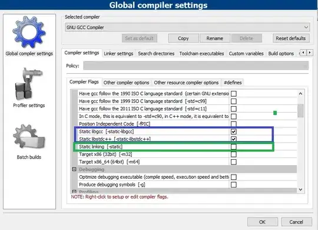The height and width of the screenshot is (230, 318).
Task: Enable Position Independent Code -fPIC checkbox
Action: click(x=234, y=124)
